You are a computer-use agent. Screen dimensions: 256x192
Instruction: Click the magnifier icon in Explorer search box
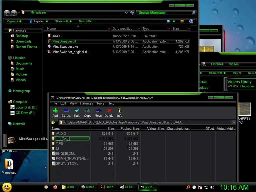194,12
